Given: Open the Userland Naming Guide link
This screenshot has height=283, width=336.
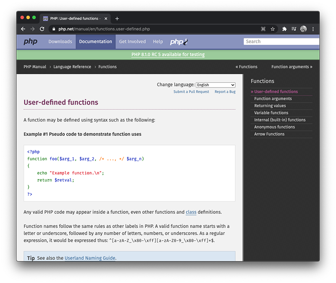Looking at the screenshot, I should pyautogui.click(x=90, y=258).
